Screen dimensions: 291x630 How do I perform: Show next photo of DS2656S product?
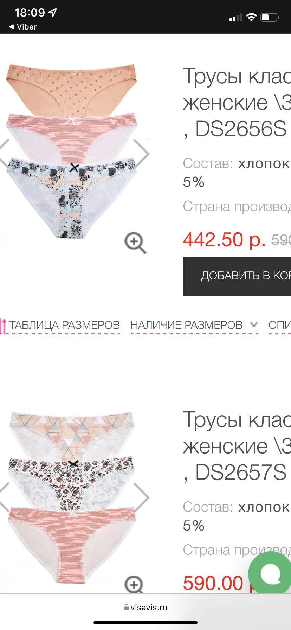pos(142,153)
